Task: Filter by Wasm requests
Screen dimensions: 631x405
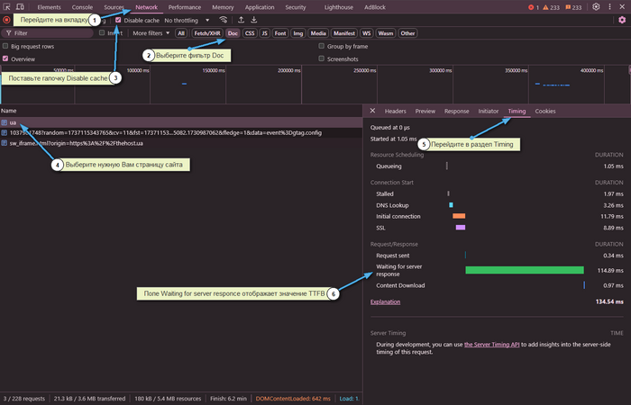Action: pos(385,33)
